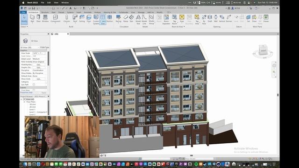
Task: Collapse the Extents properties group
Action: (34, 88)
